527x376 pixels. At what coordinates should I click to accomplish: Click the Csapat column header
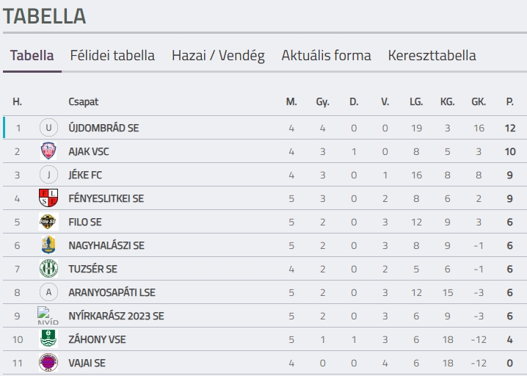(83, 102)
